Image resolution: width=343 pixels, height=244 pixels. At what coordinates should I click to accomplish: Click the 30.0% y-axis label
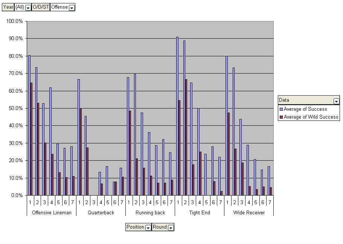click(16, 143)
